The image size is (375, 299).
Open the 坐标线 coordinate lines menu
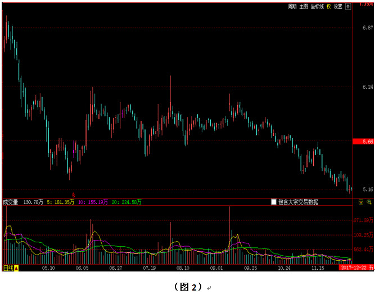pos(317,7)
